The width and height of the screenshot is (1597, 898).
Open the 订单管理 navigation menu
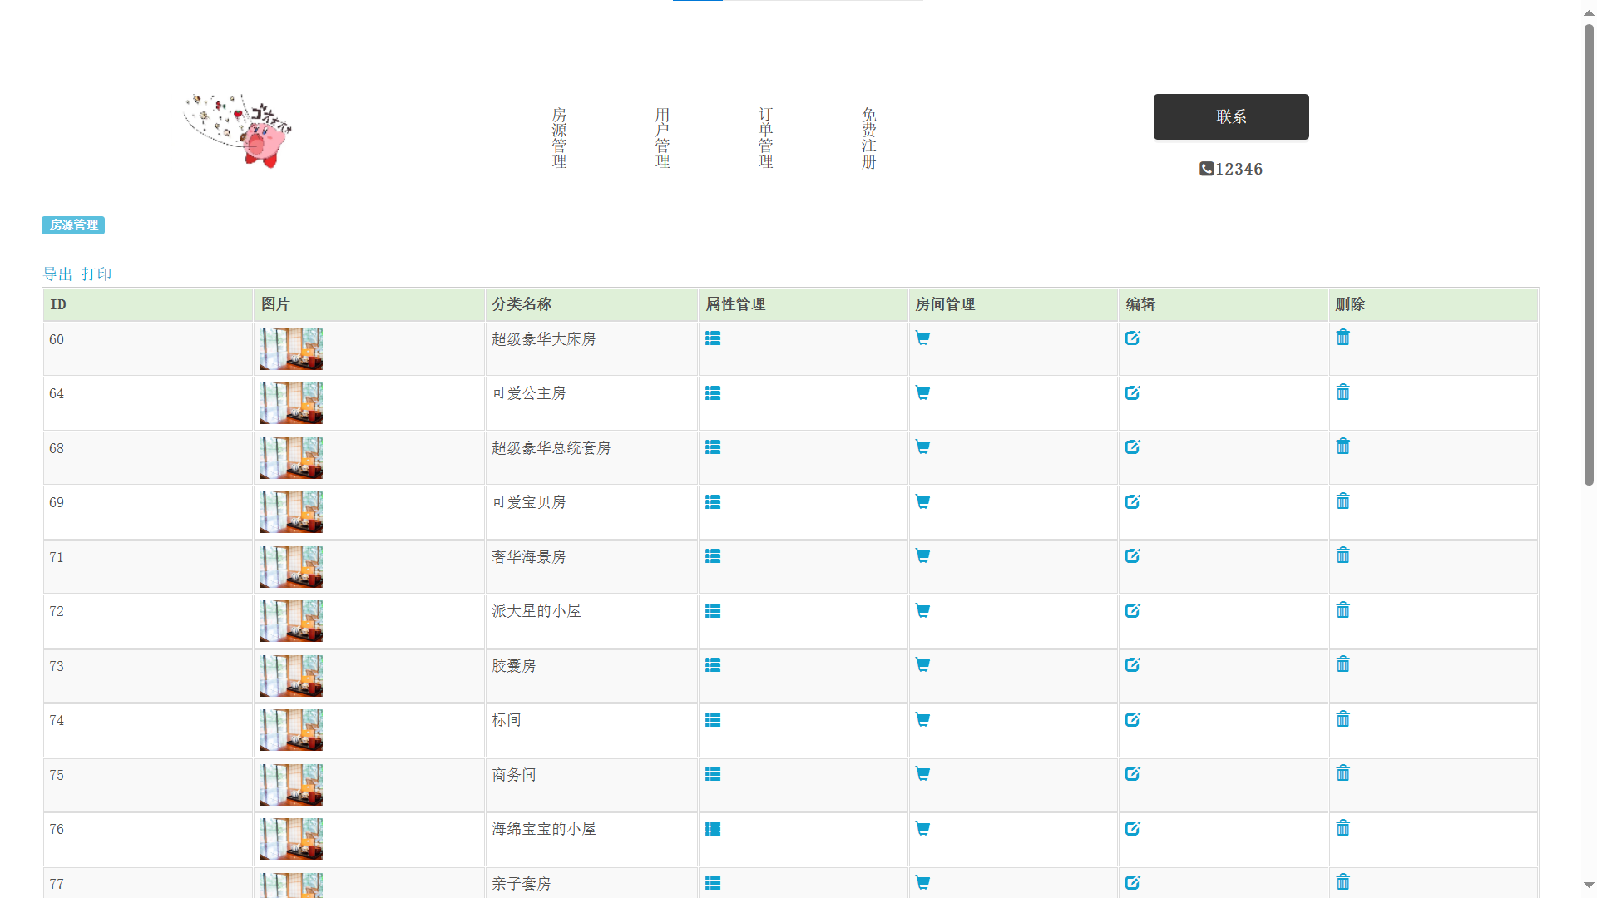point(766,138)
